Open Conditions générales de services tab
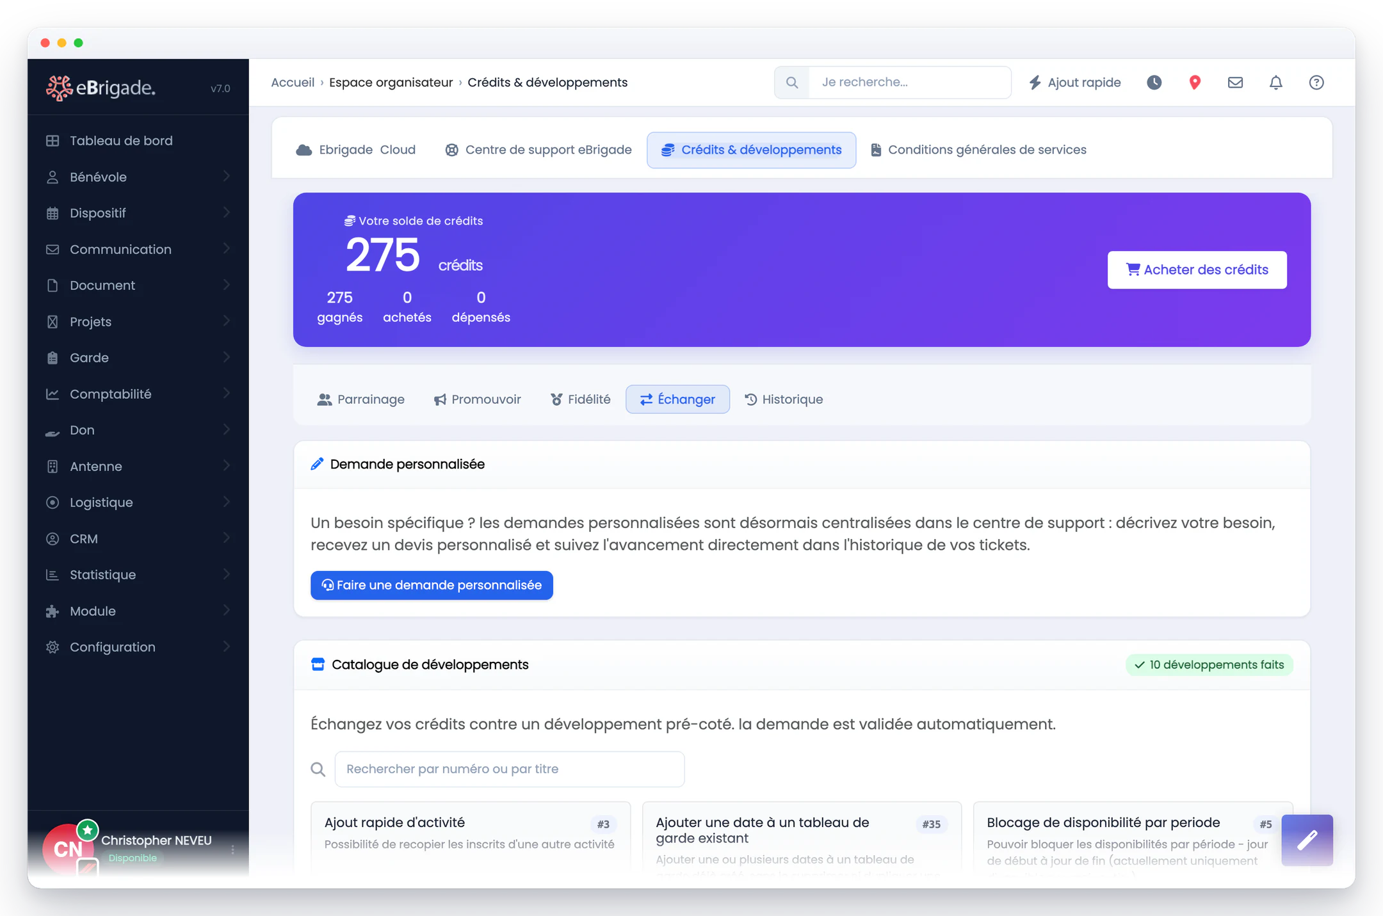The image size is (1383, 916). [978, 150]
